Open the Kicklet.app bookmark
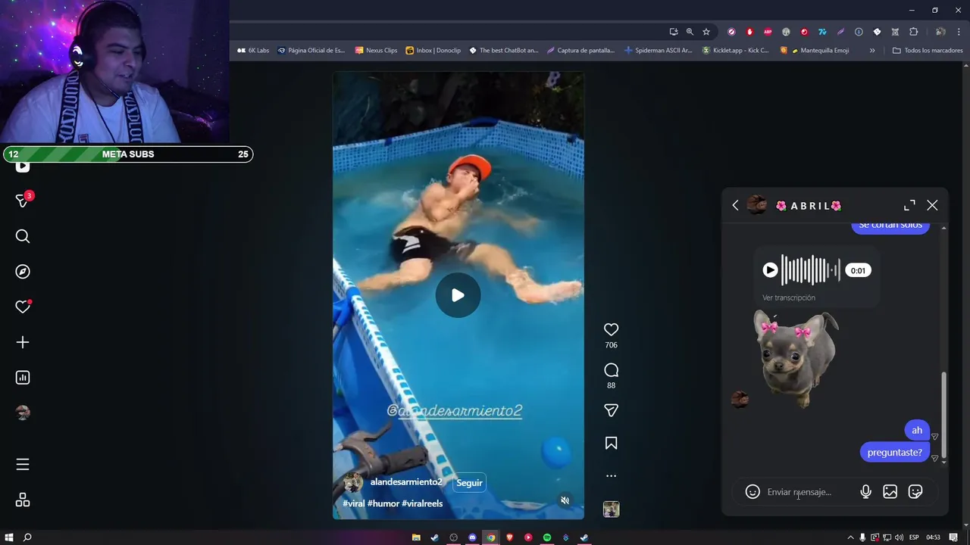Image resolution: width=970 pixels, height=545 pixels. [735, 51]
